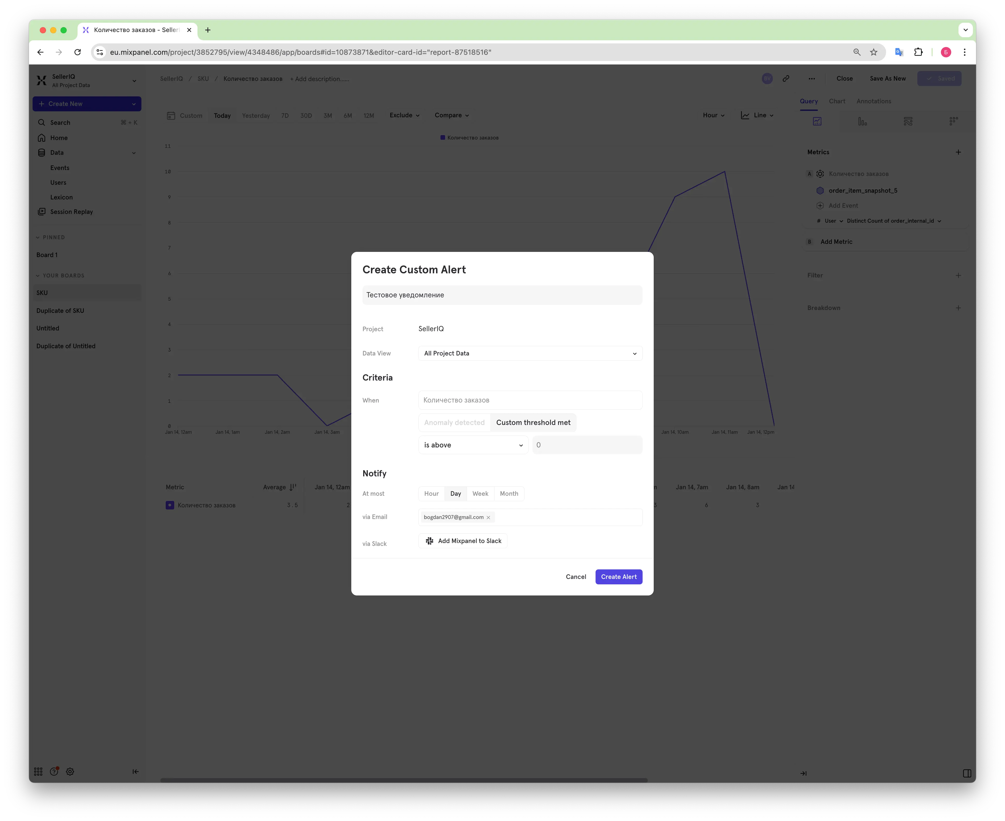
Task: Select the Insights report type icon
Action: pyautogui.click(x=817, y=121)
